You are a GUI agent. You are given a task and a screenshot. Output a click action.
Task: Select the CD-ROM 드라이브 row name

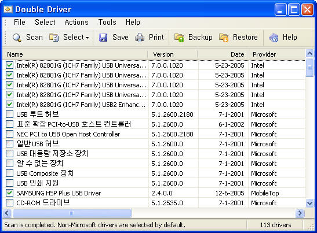(43, 203)
